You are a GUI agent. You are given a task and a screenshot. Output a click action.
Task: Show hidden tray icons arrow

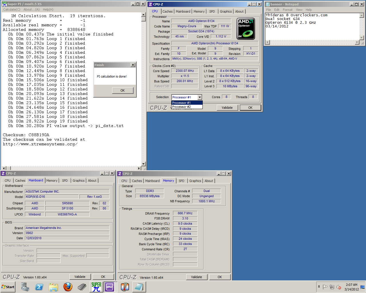click(x=319, y=287)
